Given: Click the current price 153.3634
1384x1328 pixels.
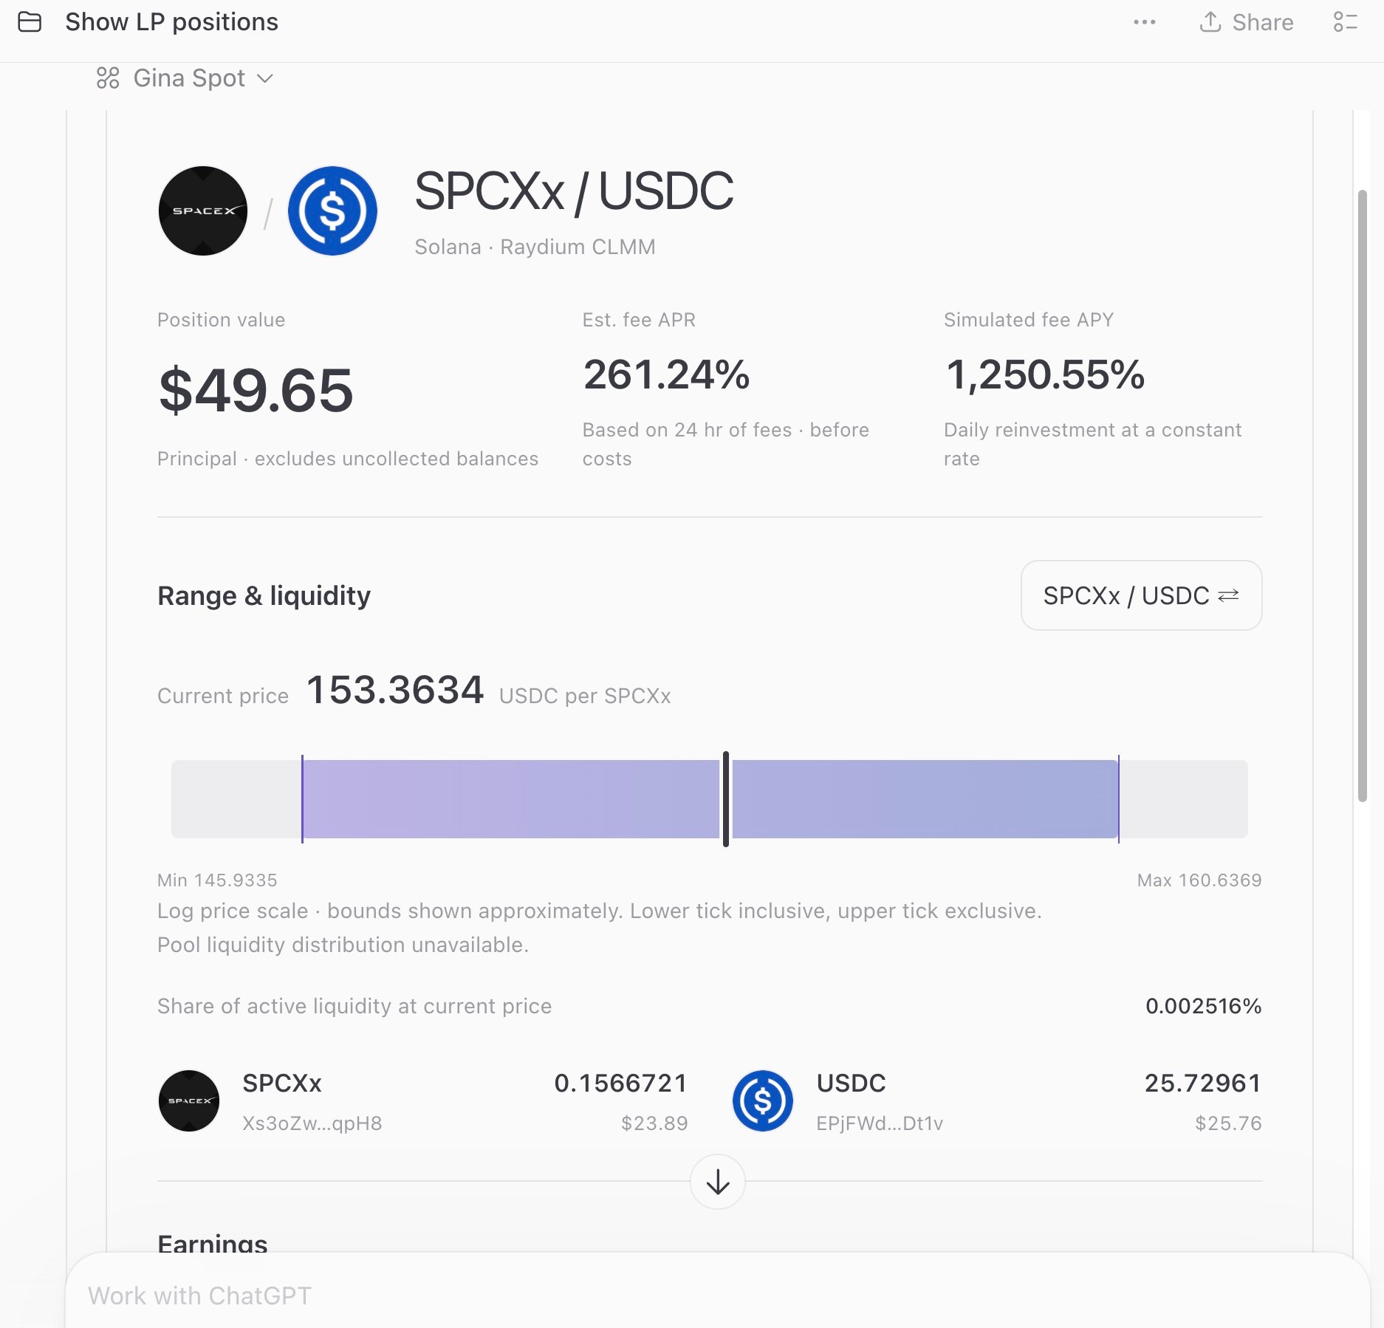Looking at the screenshot, I should pyautogui.click(x=395, y=690).
